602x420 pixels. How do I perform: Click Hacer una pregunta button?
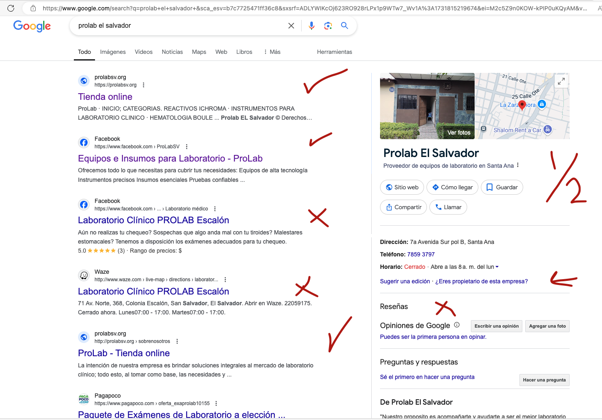(x=544, y=380)
